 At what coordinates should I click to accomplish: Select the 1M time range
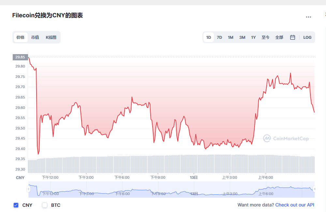tap(230, 38)
